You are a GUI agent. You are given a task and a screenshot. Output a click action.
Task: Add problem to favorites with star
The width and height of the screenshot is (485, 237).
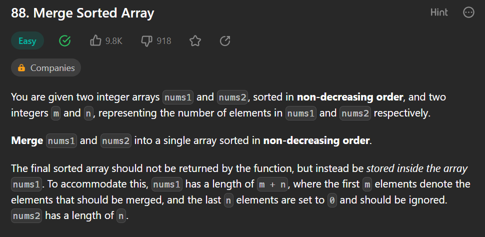[x=195, y=41]
